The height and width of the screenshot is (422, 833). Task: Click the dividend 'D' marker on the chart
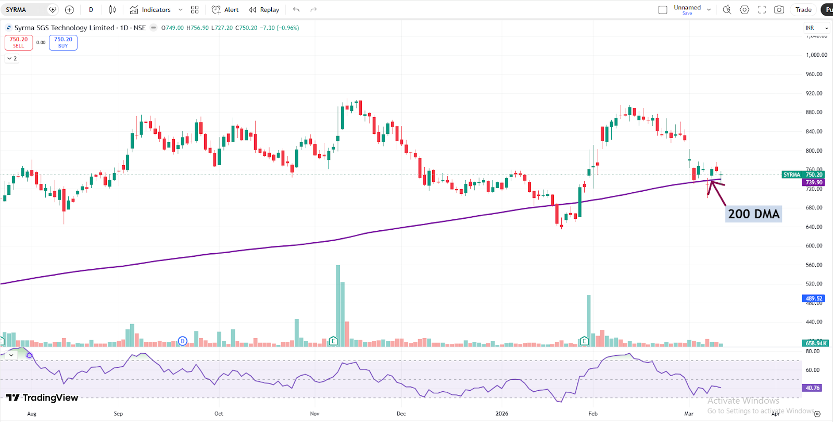(182, 341)
